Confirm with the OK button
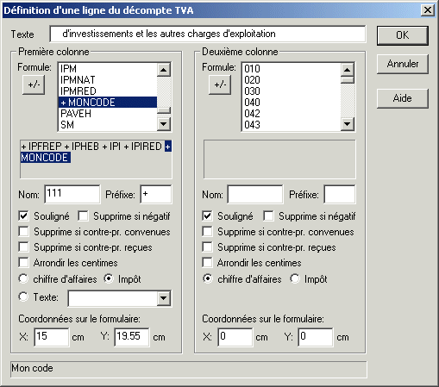The width and height of the screenshot is (439, 387). pyautogui.click(x=403, y=35)
